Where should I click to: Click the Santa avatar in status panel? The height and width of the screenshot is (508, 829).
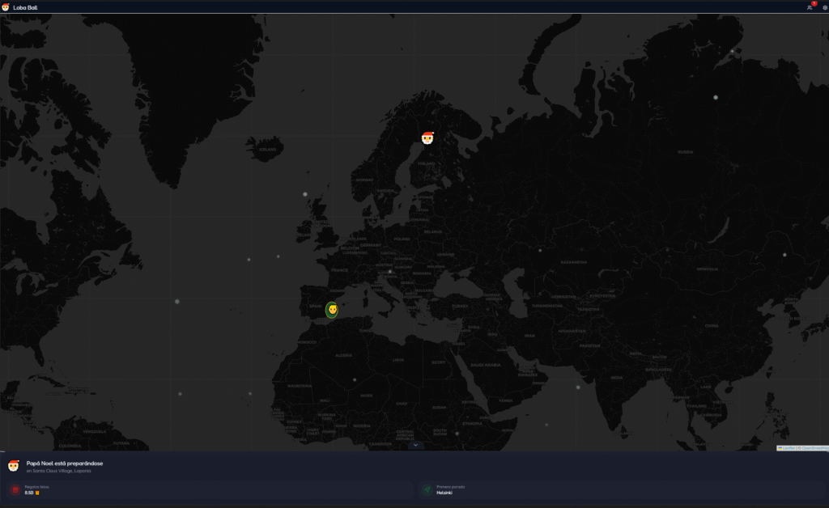14,466
